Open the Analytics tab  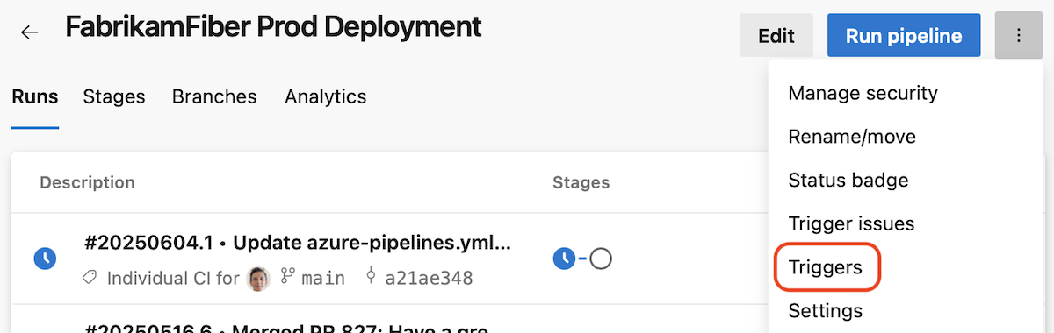click(x=326, y=96)
